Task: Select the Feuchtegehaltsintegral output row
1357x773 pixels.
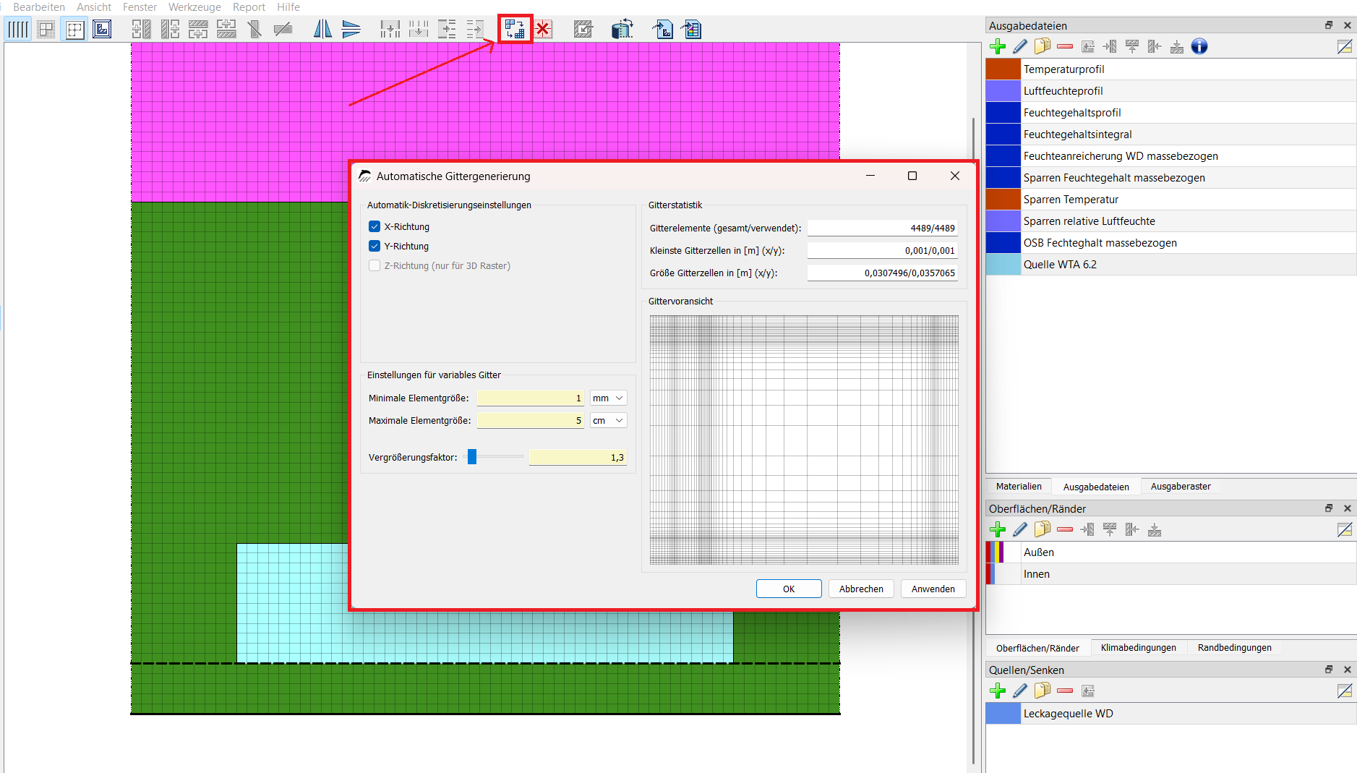Action: coord(1171,134)
